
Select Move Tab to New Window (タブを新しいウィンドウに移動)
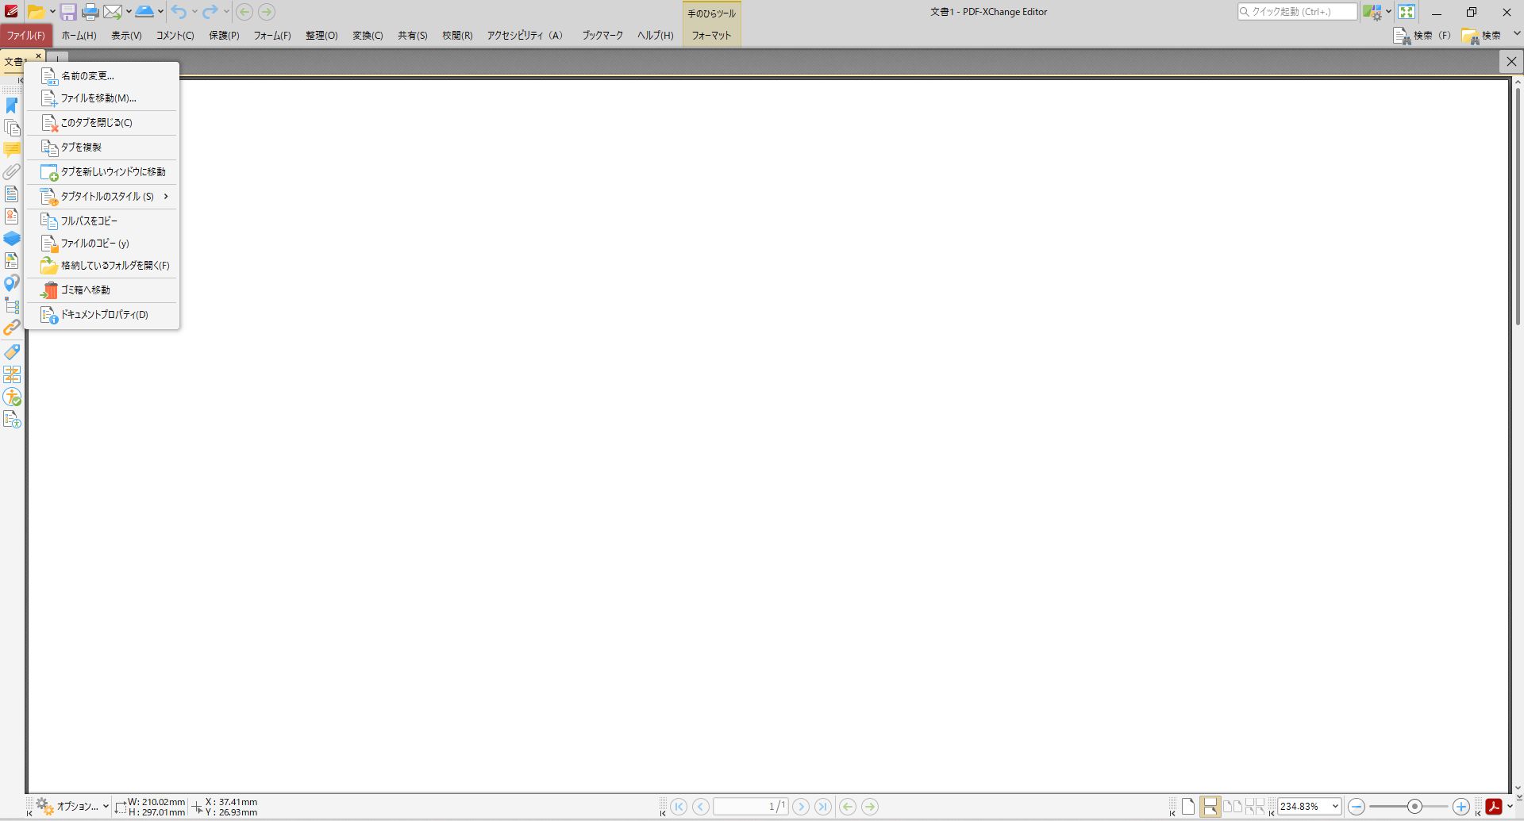click(x=102, y=172)
